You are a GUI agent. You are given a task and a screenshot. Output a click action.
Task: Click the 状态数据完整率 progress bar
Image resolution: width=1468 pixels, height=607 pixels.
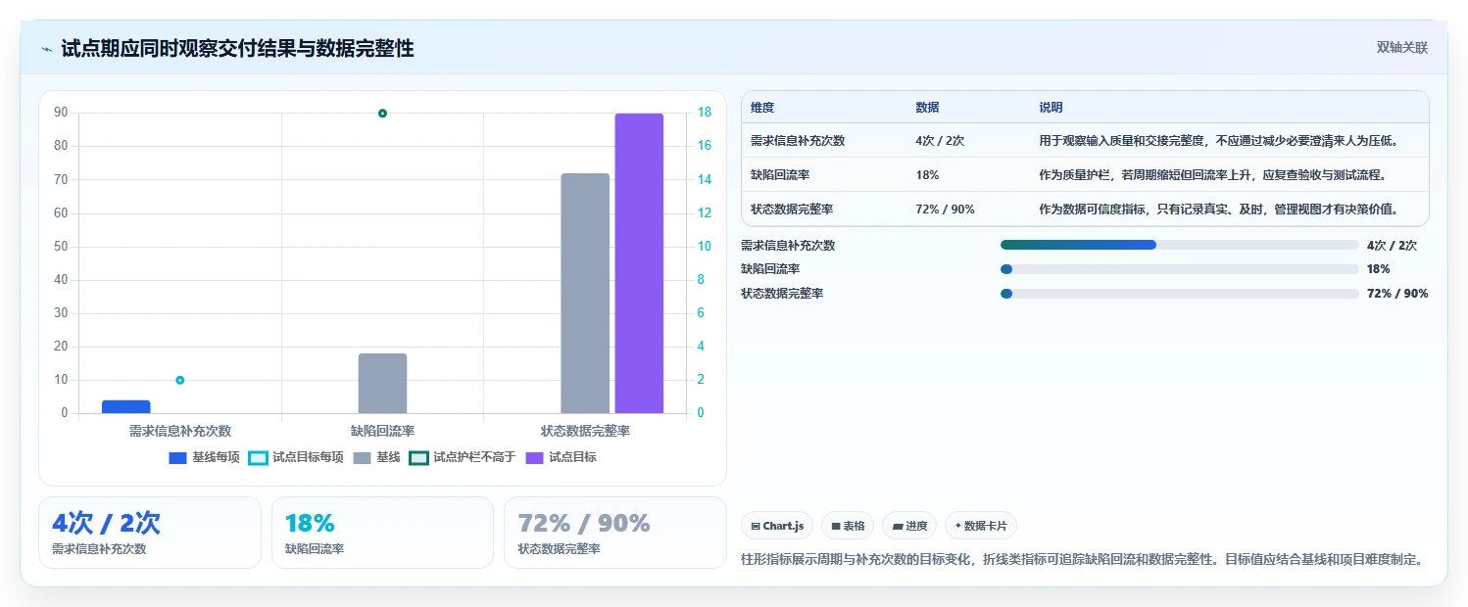click(1179, 294)
